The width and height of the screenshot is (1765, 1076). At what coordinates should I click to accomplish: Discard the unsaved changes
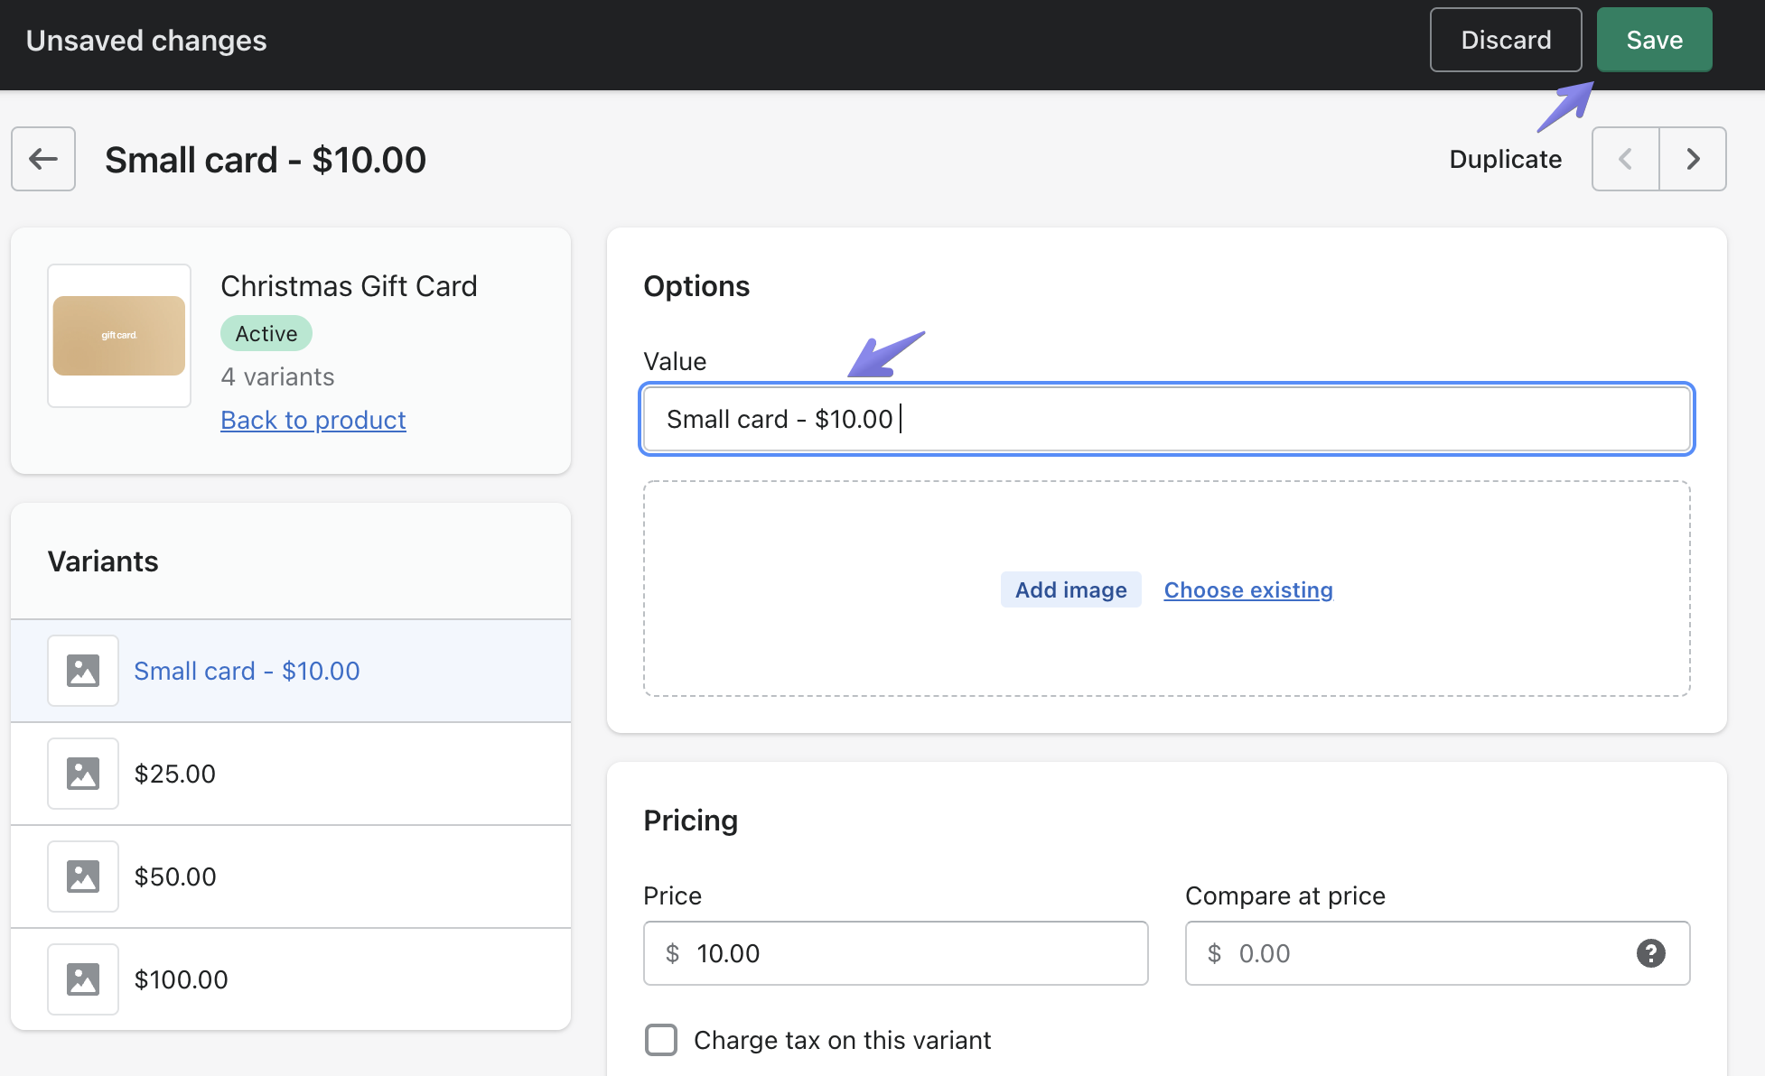point(1505,40)
